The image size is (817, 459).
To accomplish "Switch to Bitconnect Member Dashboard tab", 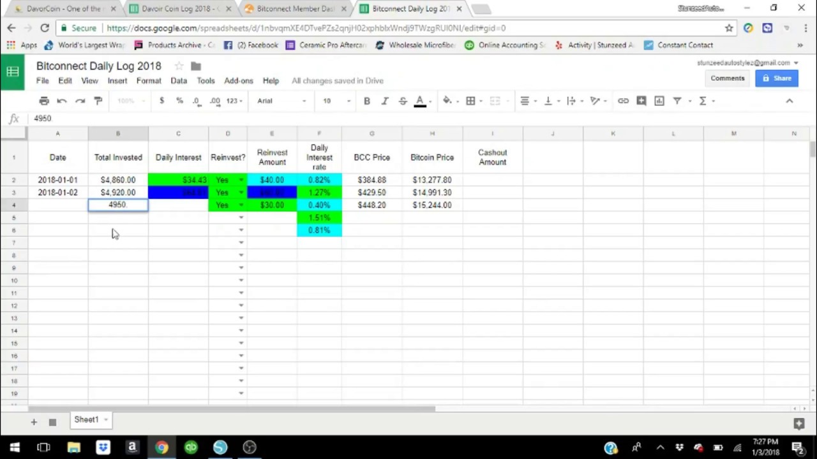I will point(295,9).
